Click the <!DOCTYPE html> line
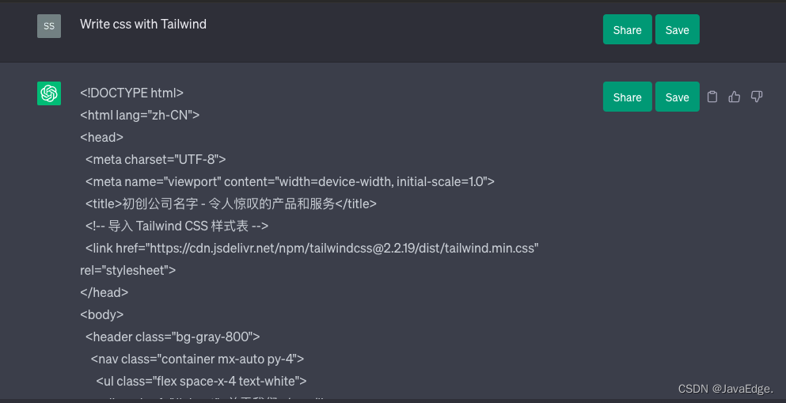The width and height of the screenshot is (786, 403). coord(132,93)
